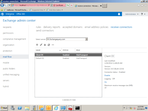The height and width of the screenshot is (111, 148).
Task: Add a new receive connector with plus icon
Action: (x=37, y=45)
